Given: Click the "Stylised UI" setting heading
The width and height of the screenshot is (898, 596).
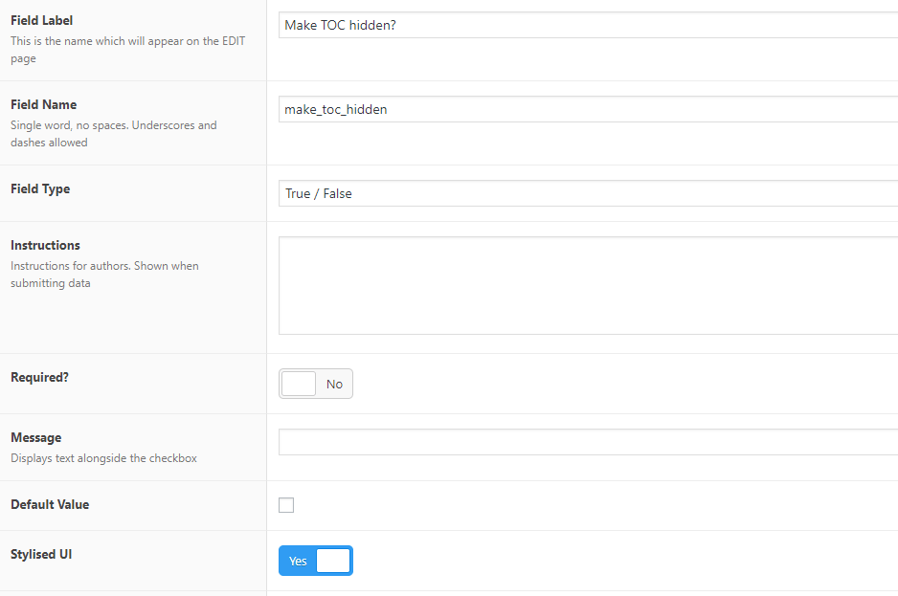Looking at the screenshot, I should point(41,554).
